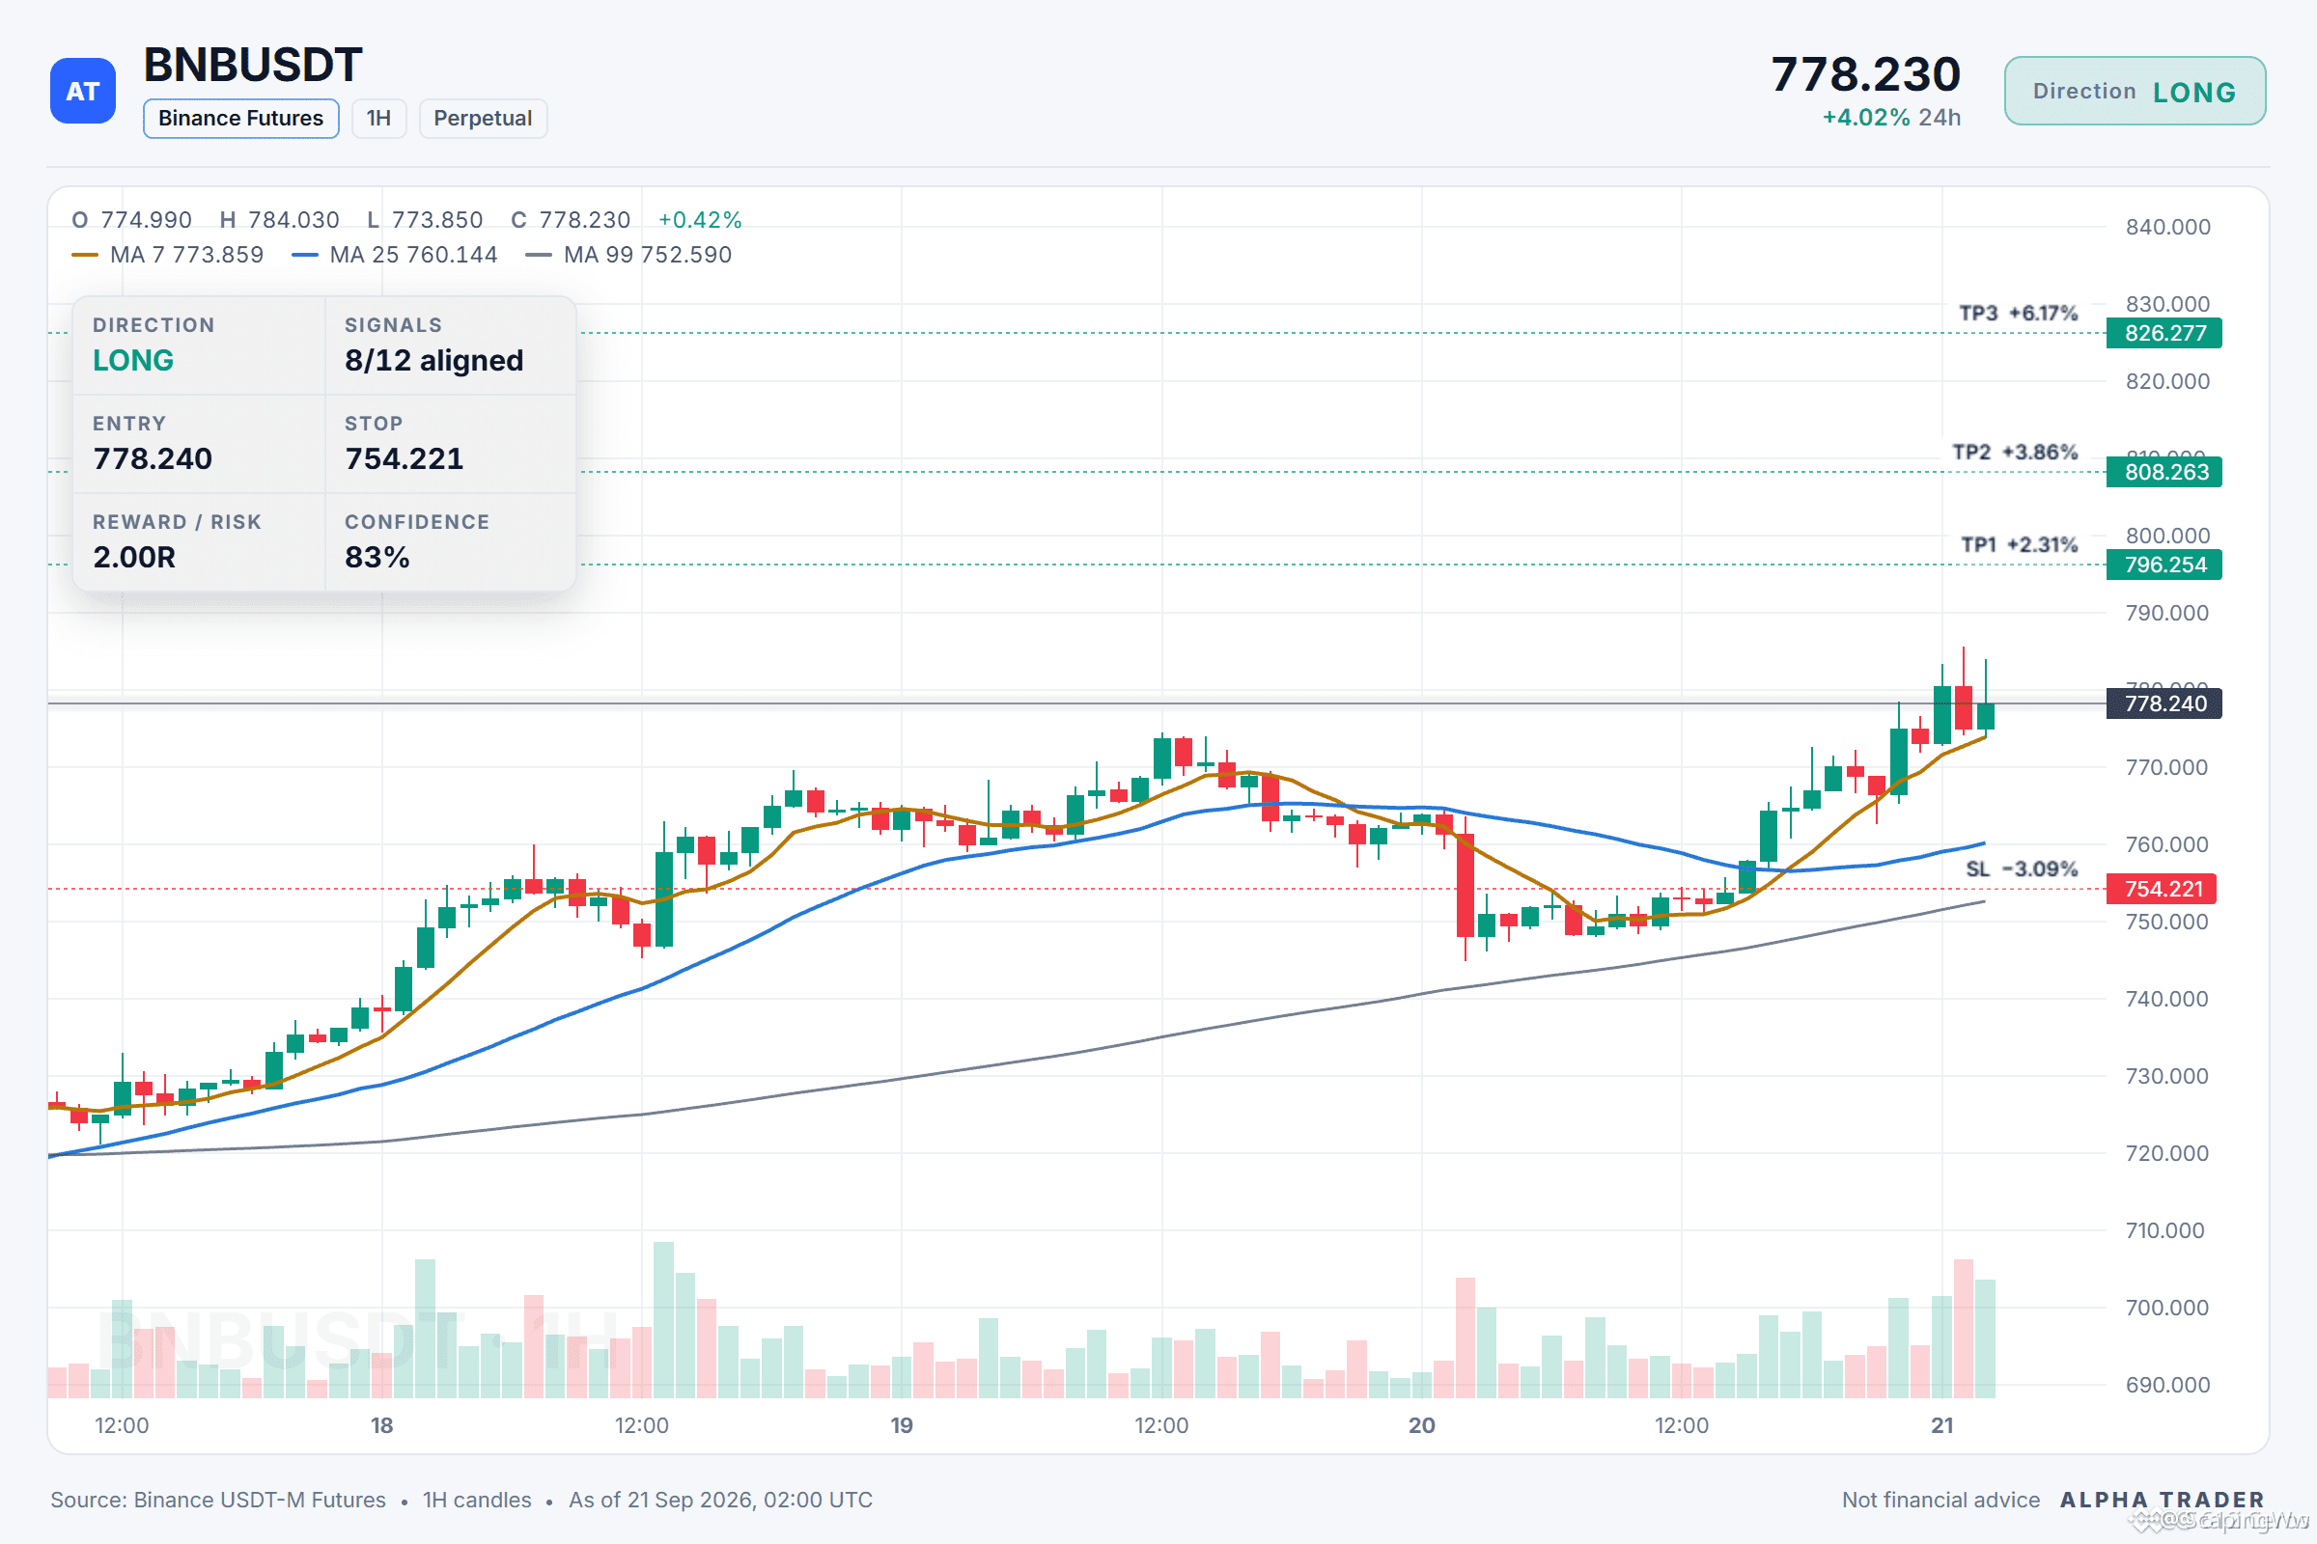Viewport: 2317px width, 1544px height.
Task: Switch to the 1H timeframe chip
Action: pos(379,118)
